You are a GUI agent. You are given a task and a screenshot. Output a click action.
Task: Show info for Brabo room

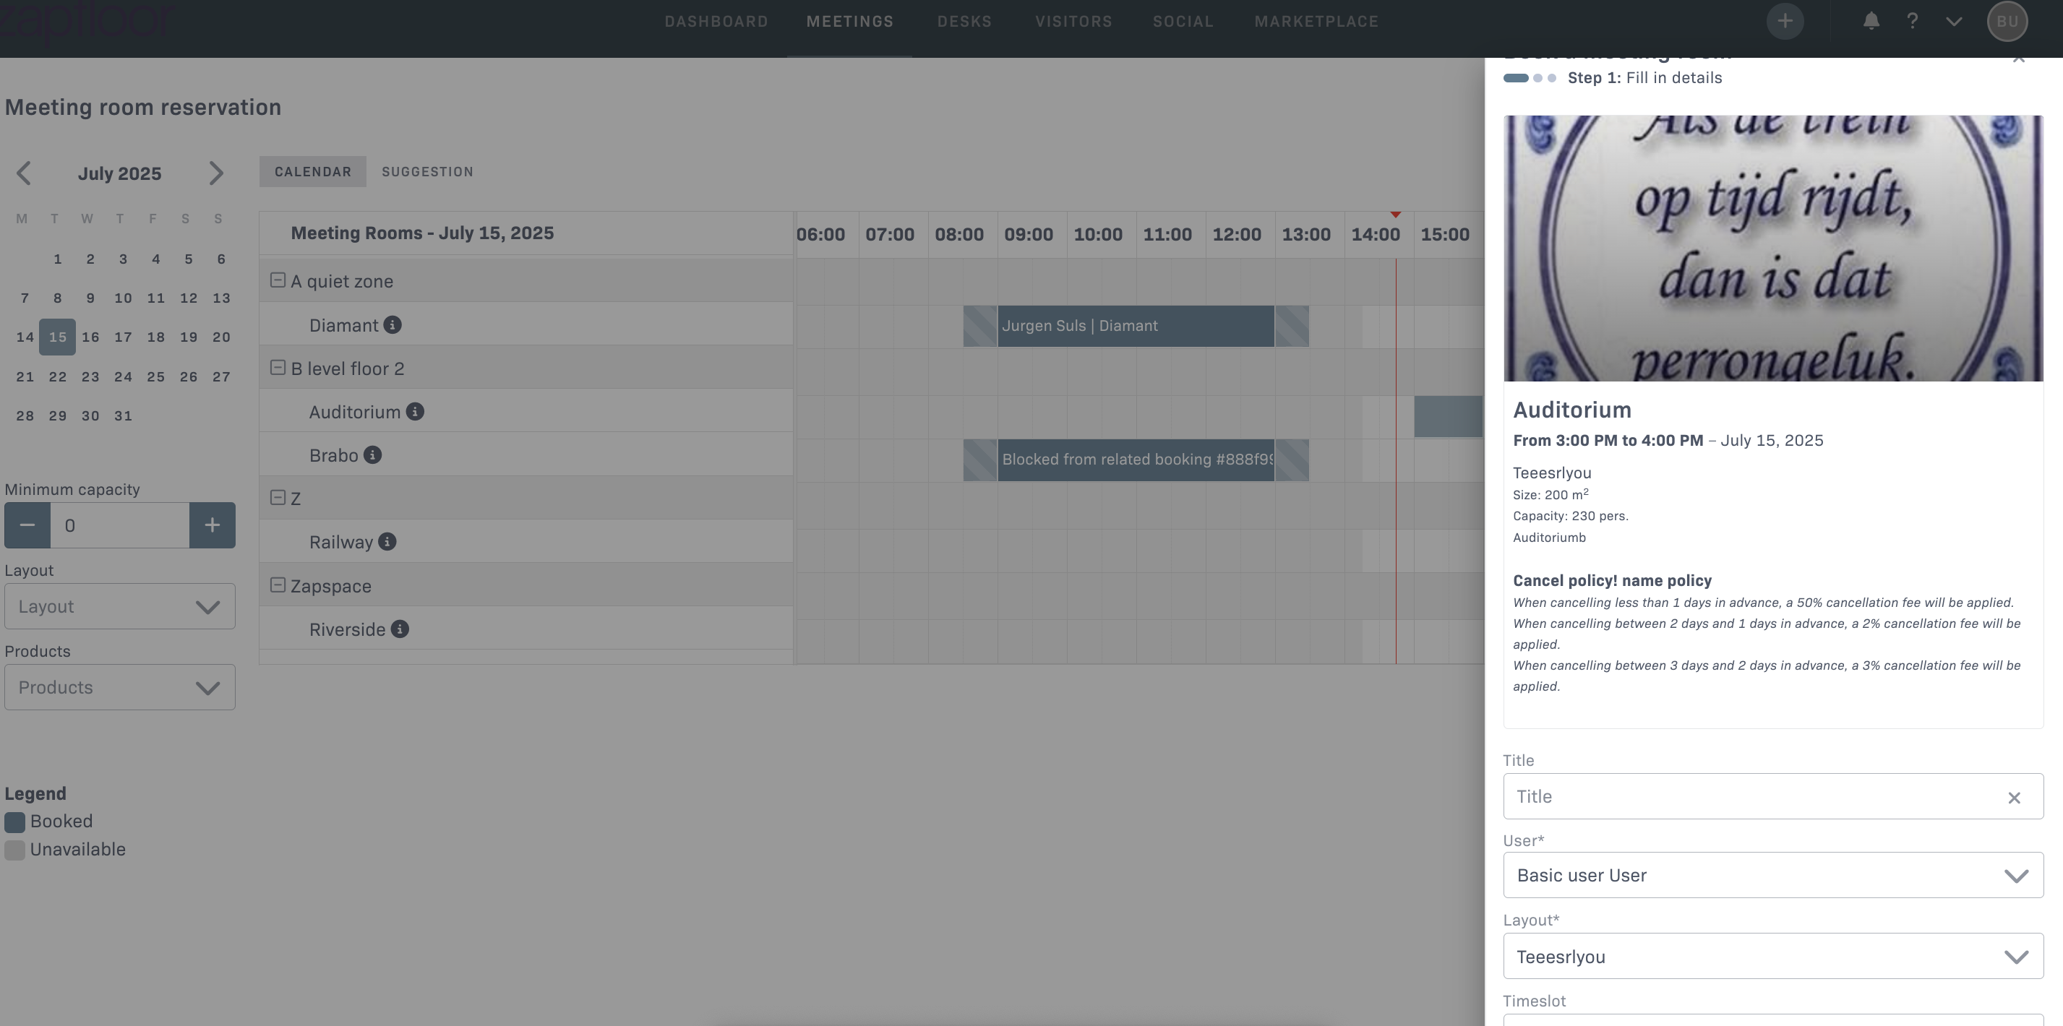[372, 454]
